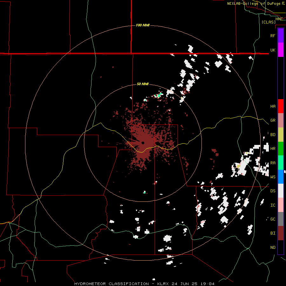
Task: Click the 'BI' legend label
Action: pyautogui.click(x=273, y=233)
